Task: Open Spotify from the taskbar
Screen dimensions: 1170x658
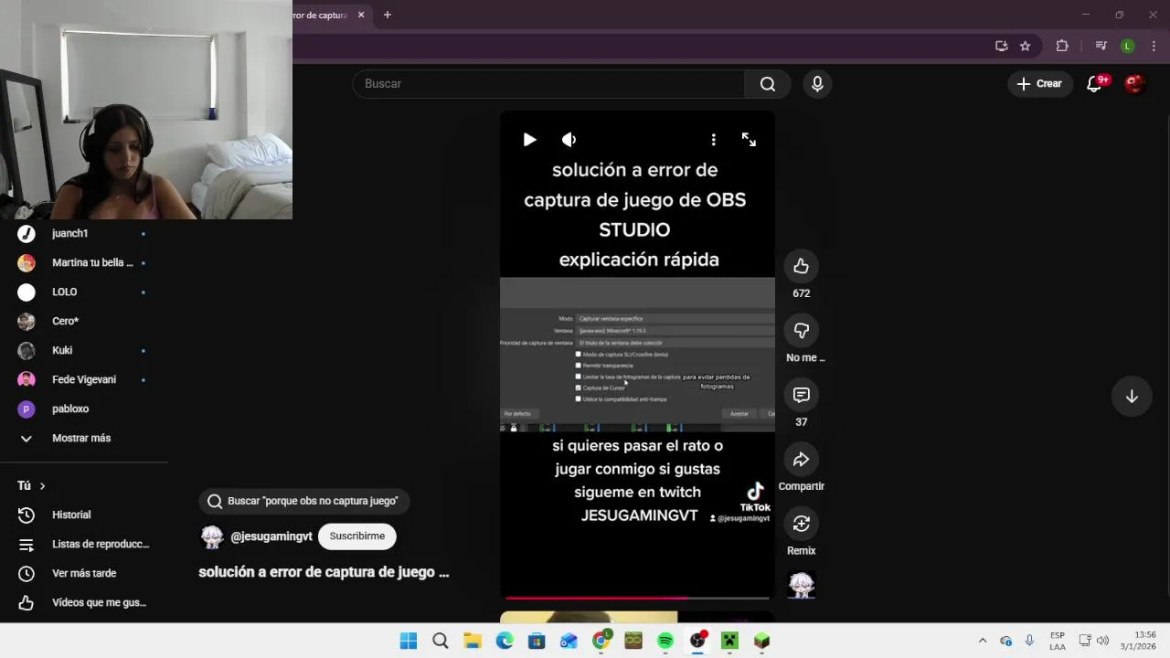Action: pos(665,641)
